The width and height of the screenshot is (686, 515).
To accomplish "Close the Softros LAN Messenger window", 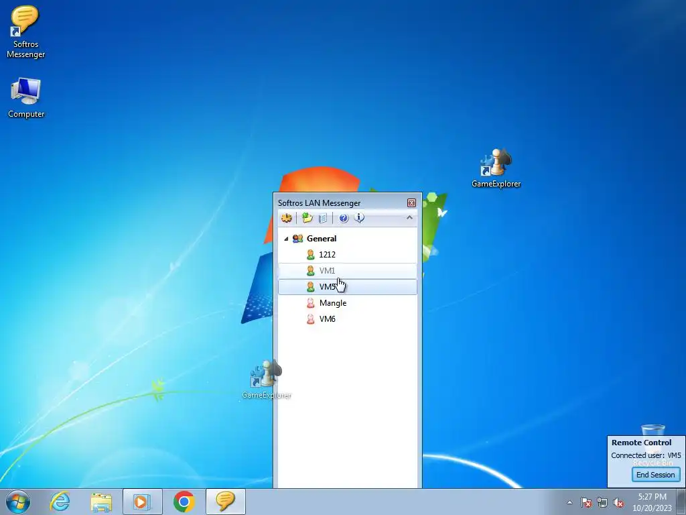I will 411,203.
